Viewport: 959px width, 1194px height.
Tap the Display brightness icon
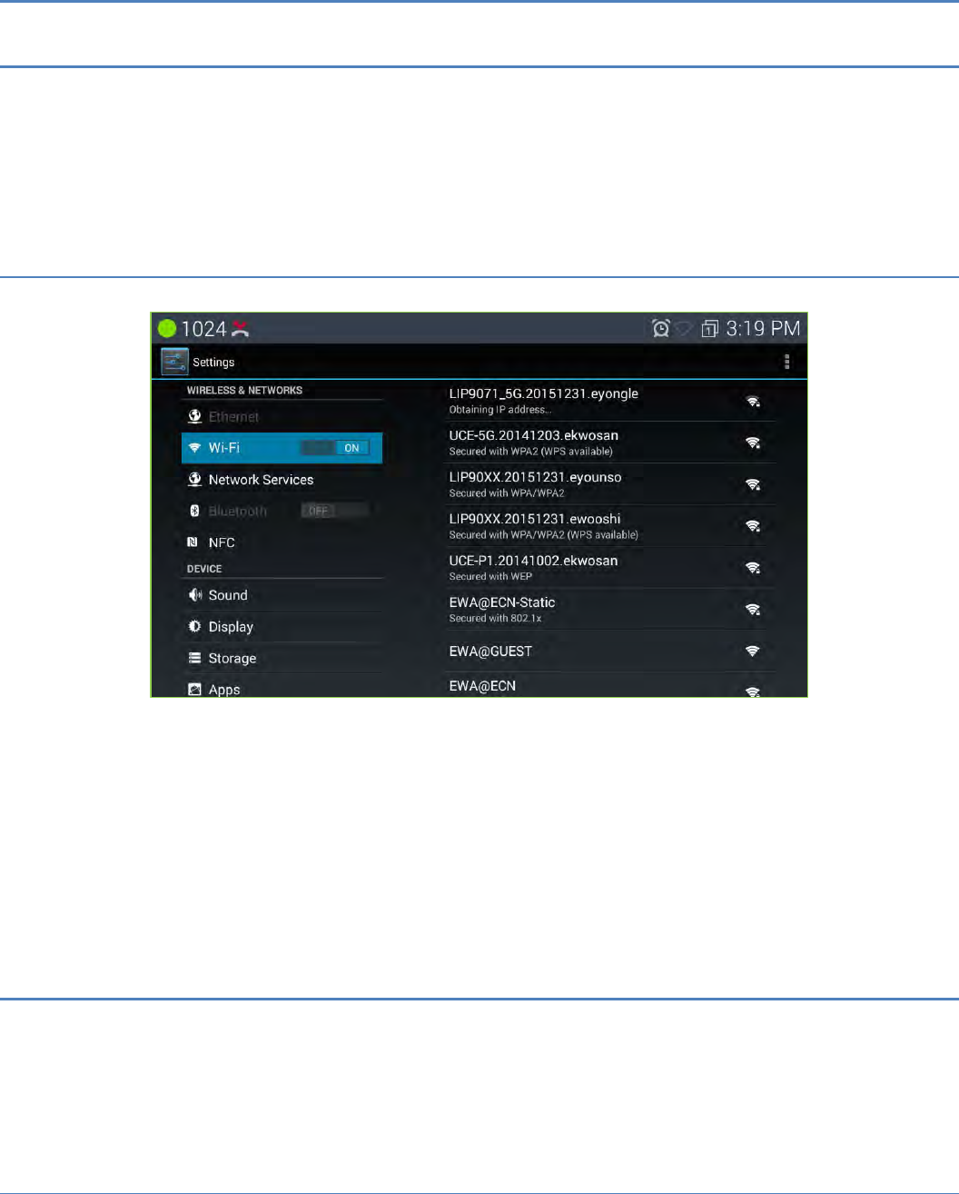tap(194, 626)
